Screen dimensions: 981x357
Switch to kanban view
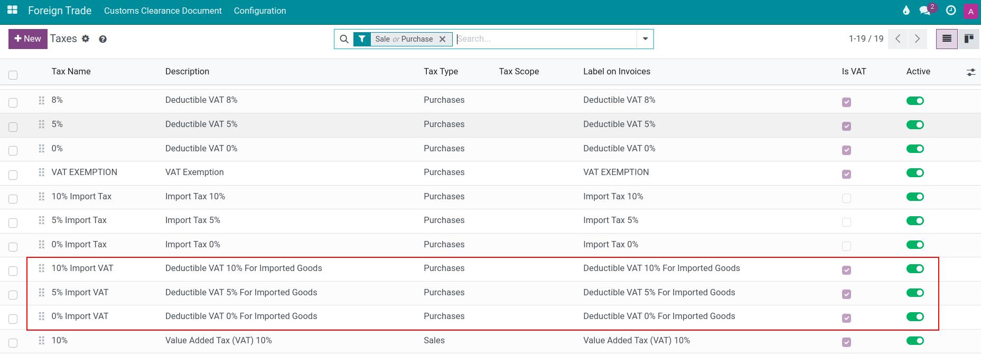969,39
